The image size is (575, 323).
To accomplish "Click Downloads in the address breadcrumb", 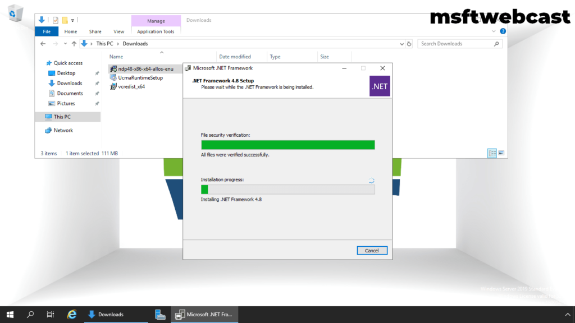I will click(135, 44).
